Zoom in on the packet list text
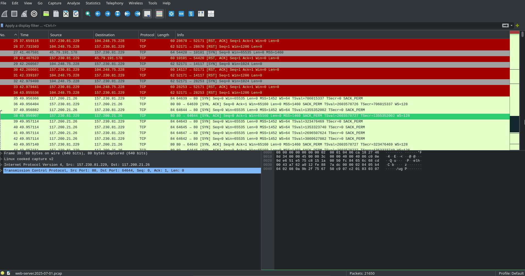Viewport: 525px width, 276px height. point(171,13)
